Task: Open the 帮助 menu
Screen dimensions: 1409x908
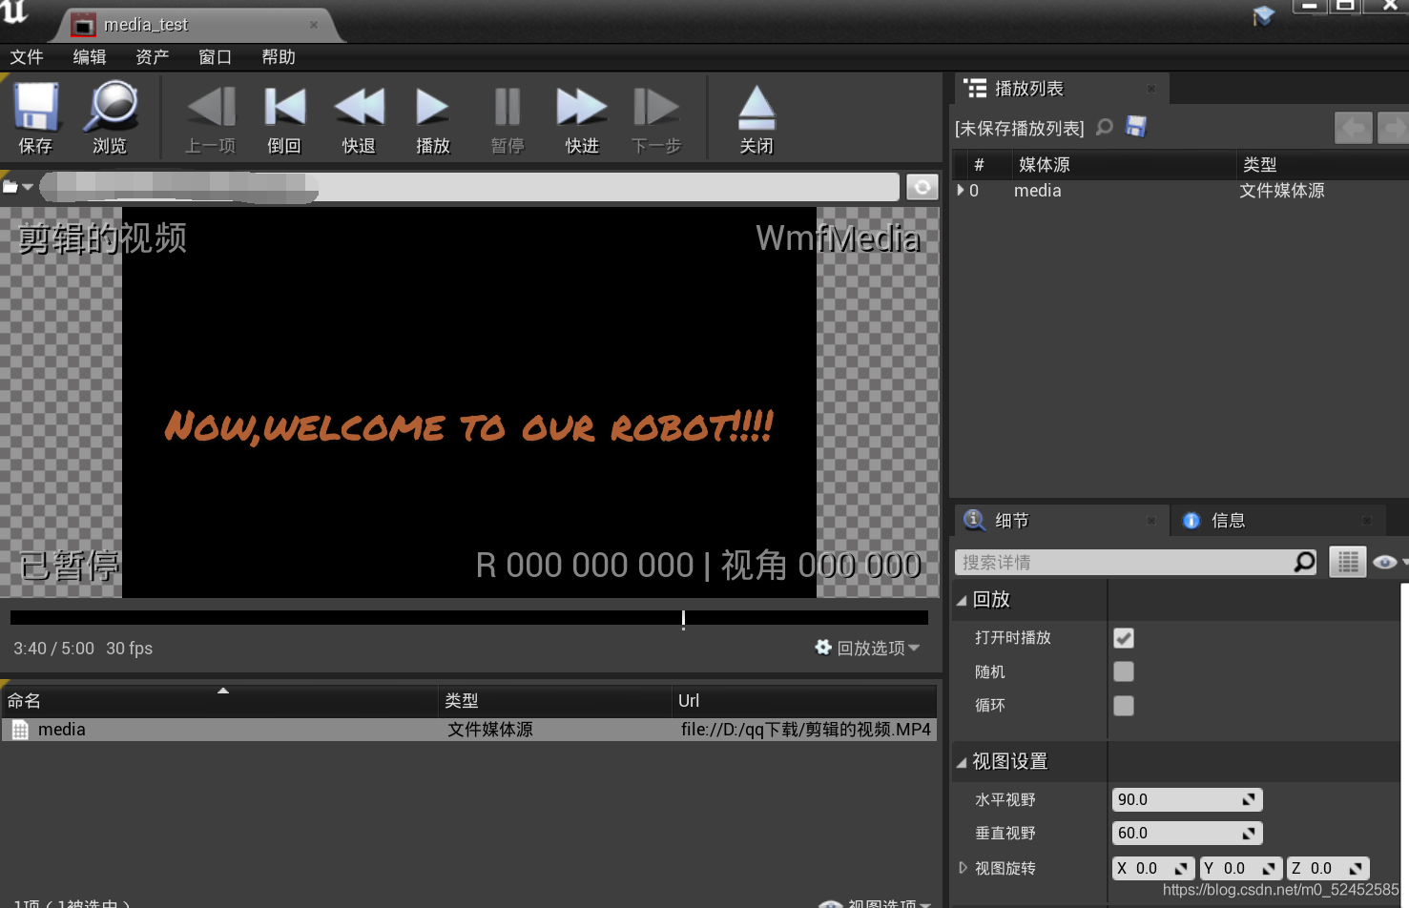Action: [x=279, y=57]
